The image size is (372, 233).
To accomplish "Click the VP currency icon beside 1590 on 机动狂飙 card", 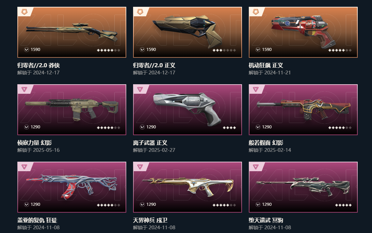I will (258, 50).
